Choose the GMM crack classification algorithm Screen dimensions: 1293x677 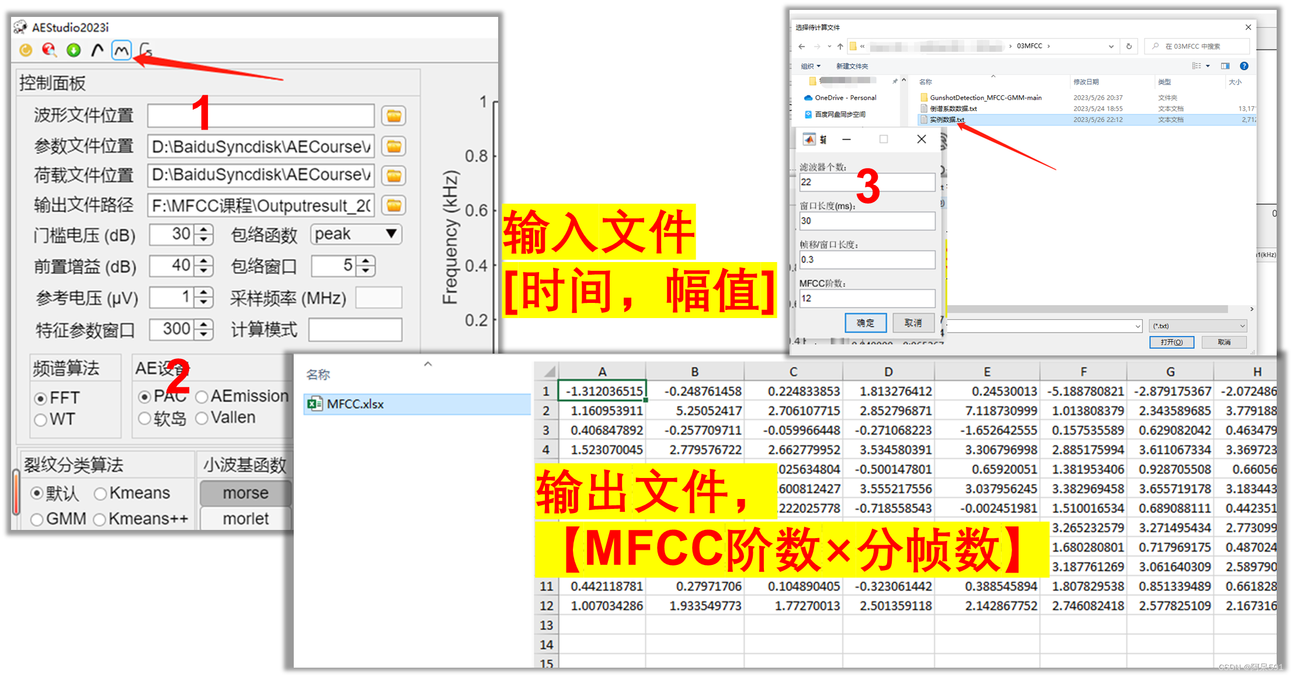point(37,518)
